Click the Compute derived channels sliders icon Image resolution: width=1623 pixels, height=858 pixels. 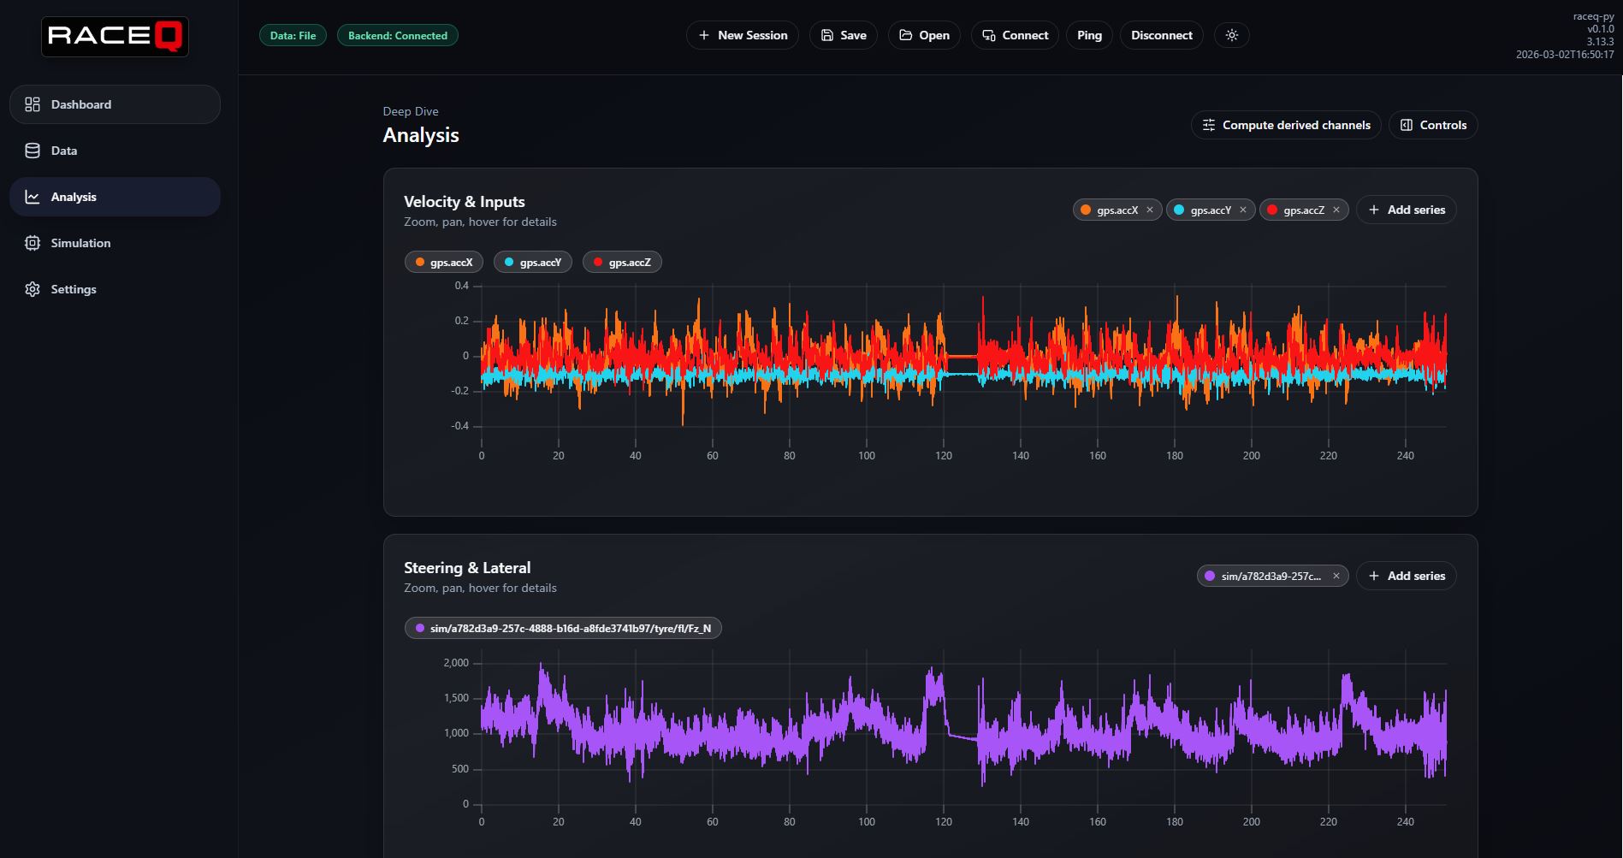pos(1209,125)
